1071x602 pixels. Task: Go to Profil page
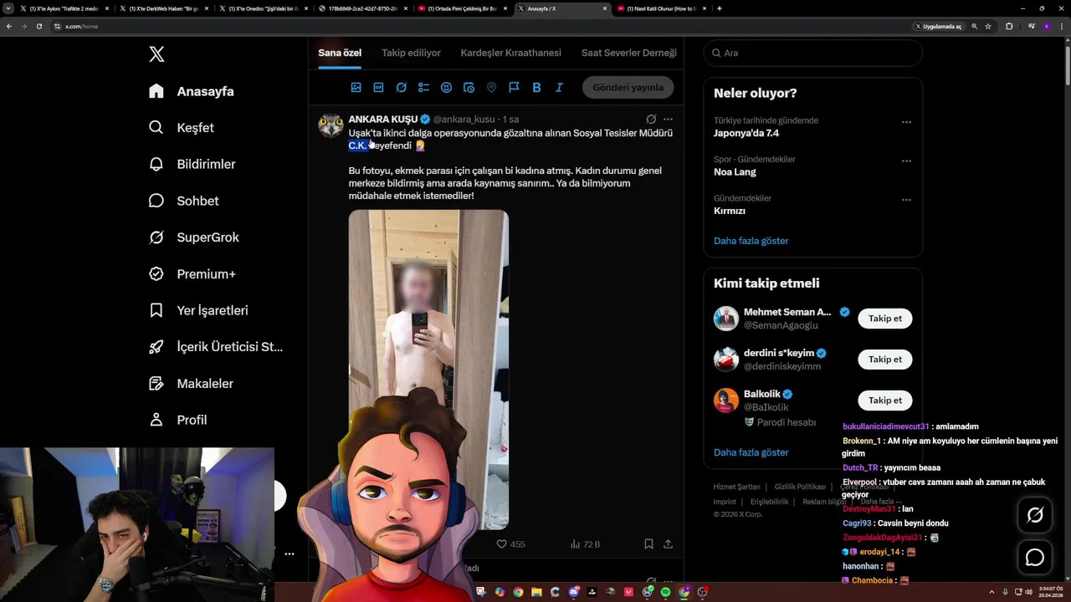coord(177,420)
